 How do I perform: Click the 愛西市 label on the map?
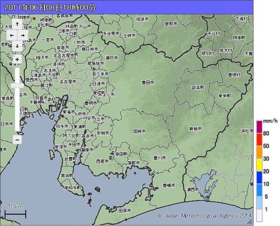click(32, 80)
